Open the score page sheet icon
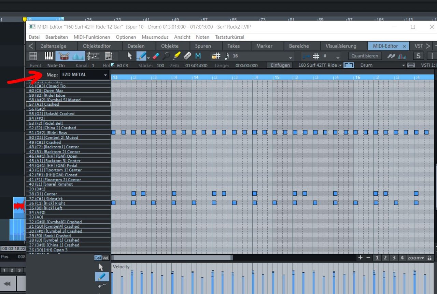Viewport: 437px width, 294px height. click(109, 56)
